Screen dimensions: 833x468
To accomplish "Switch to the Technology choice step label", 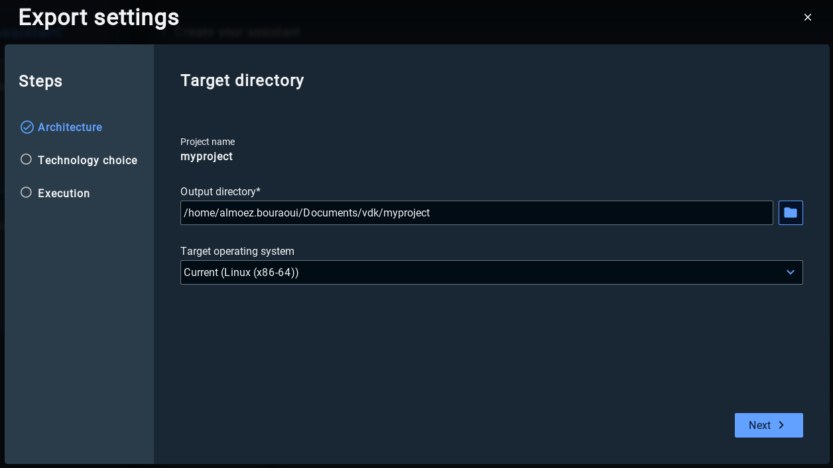I will coord(88,160).
